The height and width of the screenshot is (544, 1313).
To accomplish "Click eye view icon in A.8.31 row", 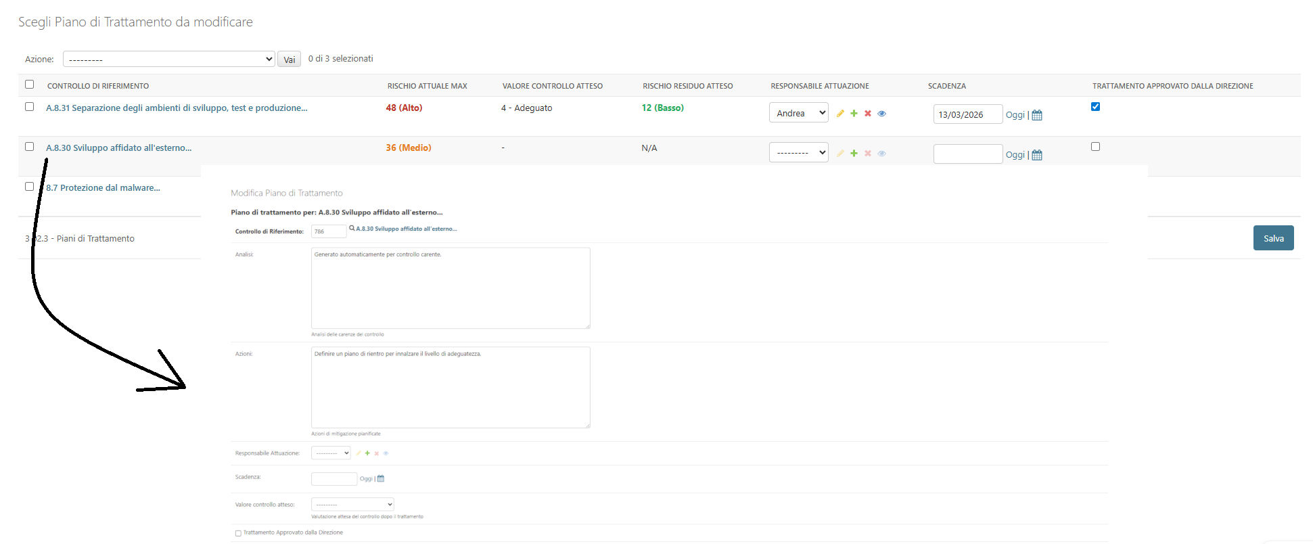I will [881, 114].
